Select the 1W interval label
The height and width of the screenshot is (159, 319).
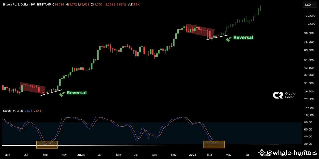(x=33, y=5)
